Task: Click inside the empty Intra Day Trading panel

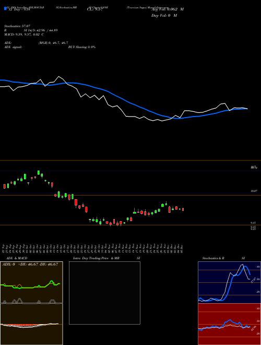Action: pos(104,293)
